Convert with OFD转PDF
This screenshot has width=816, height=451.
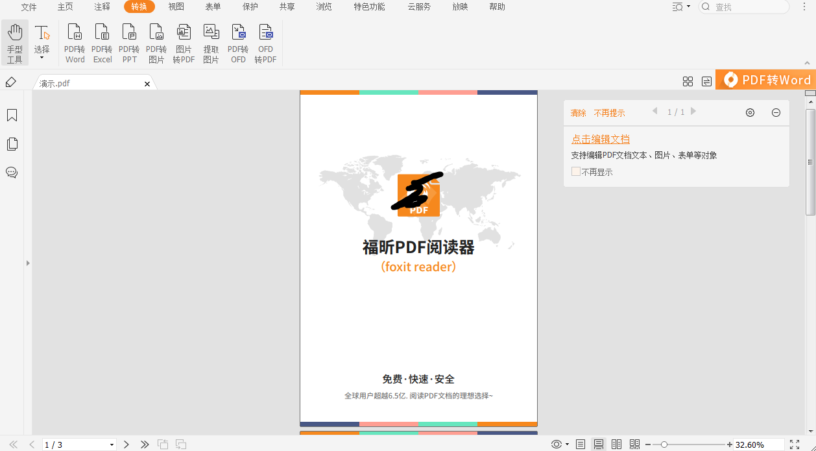[265, 43]
